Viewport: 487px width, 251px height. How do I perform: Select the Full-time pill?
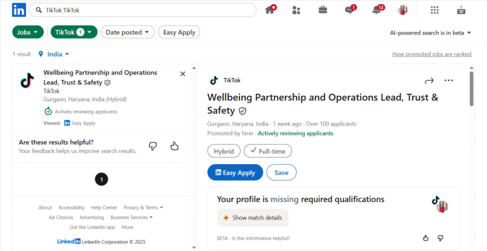268,151
